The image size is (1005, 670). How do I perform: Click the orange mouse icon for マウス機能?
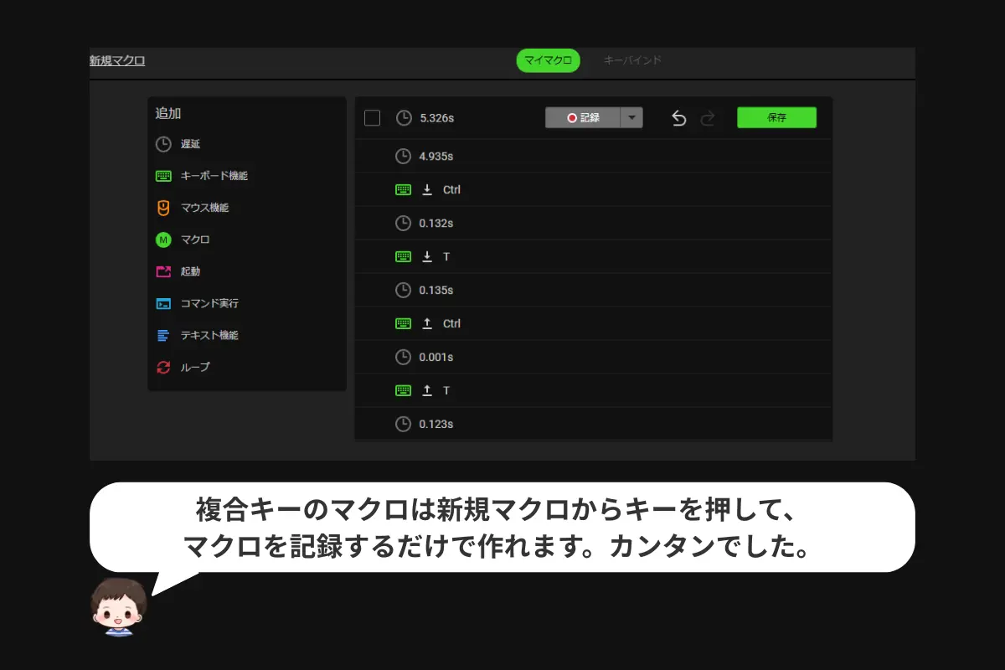163,208
